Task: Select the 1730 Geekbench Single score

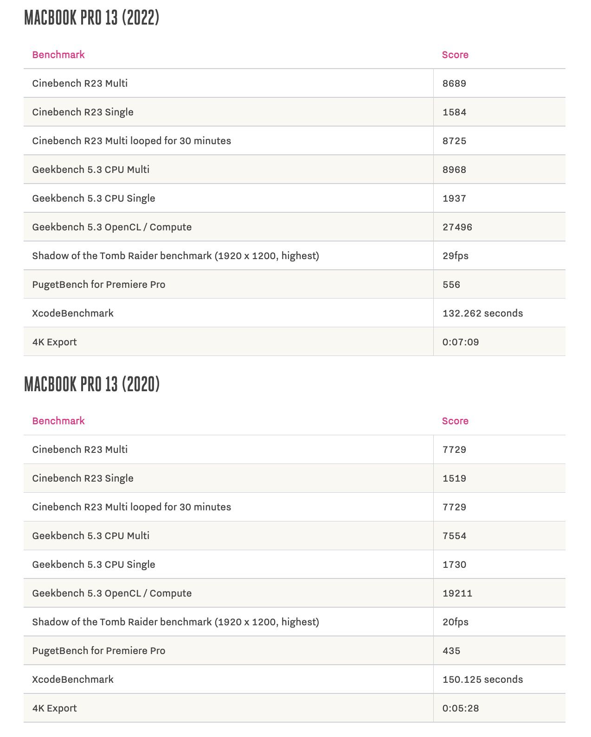Action: 454,565
